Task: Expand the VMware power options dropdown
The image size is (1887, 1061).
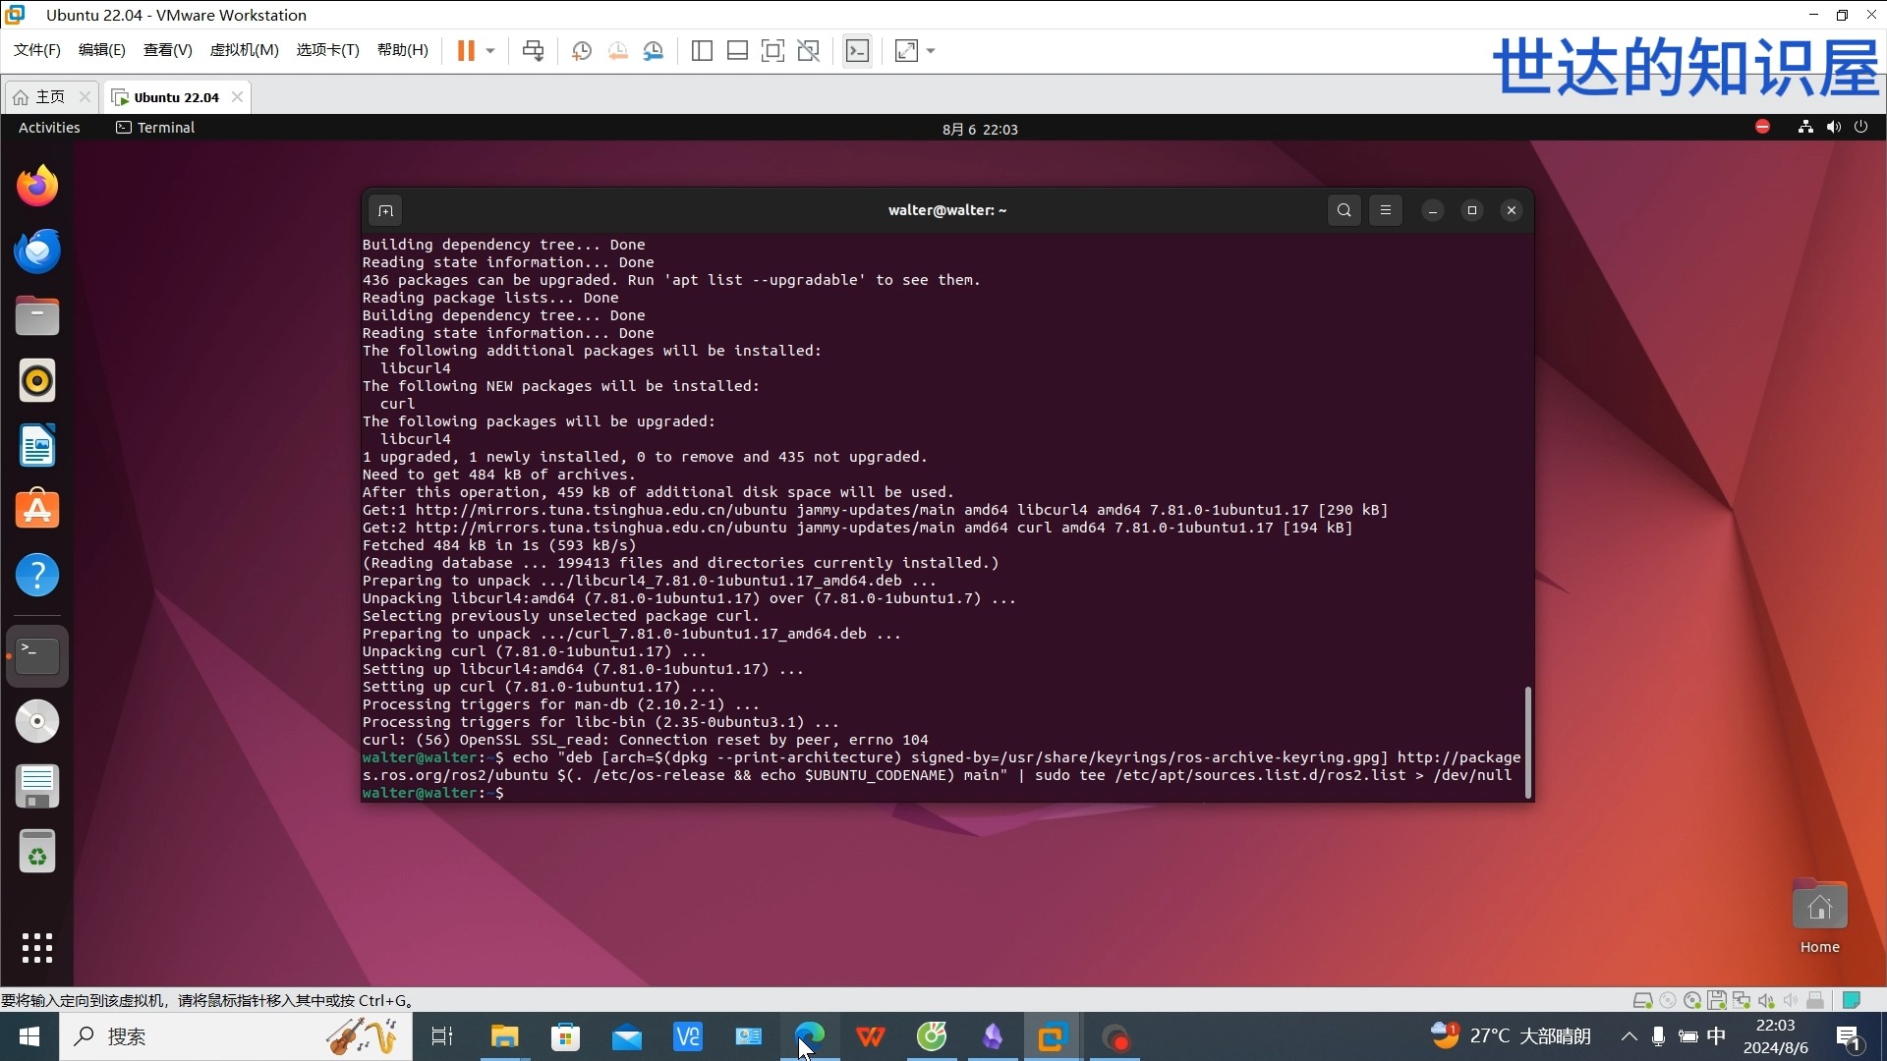Action: 490,51
